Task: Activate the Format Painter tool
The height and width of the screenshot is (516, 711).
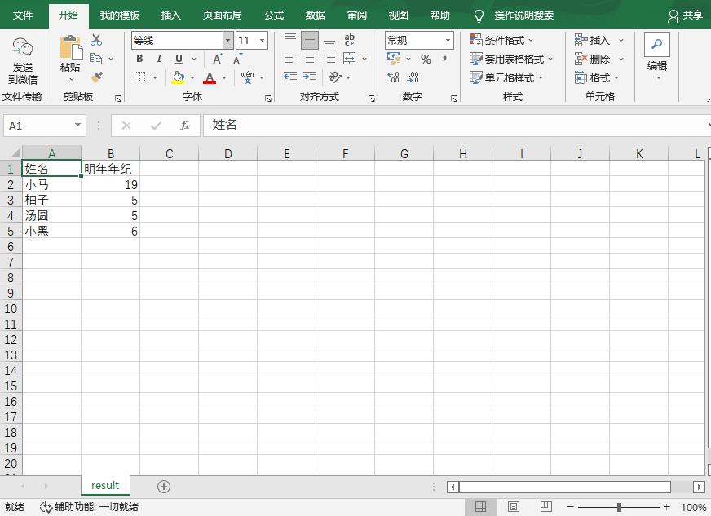Action: (x=98, y=76)
